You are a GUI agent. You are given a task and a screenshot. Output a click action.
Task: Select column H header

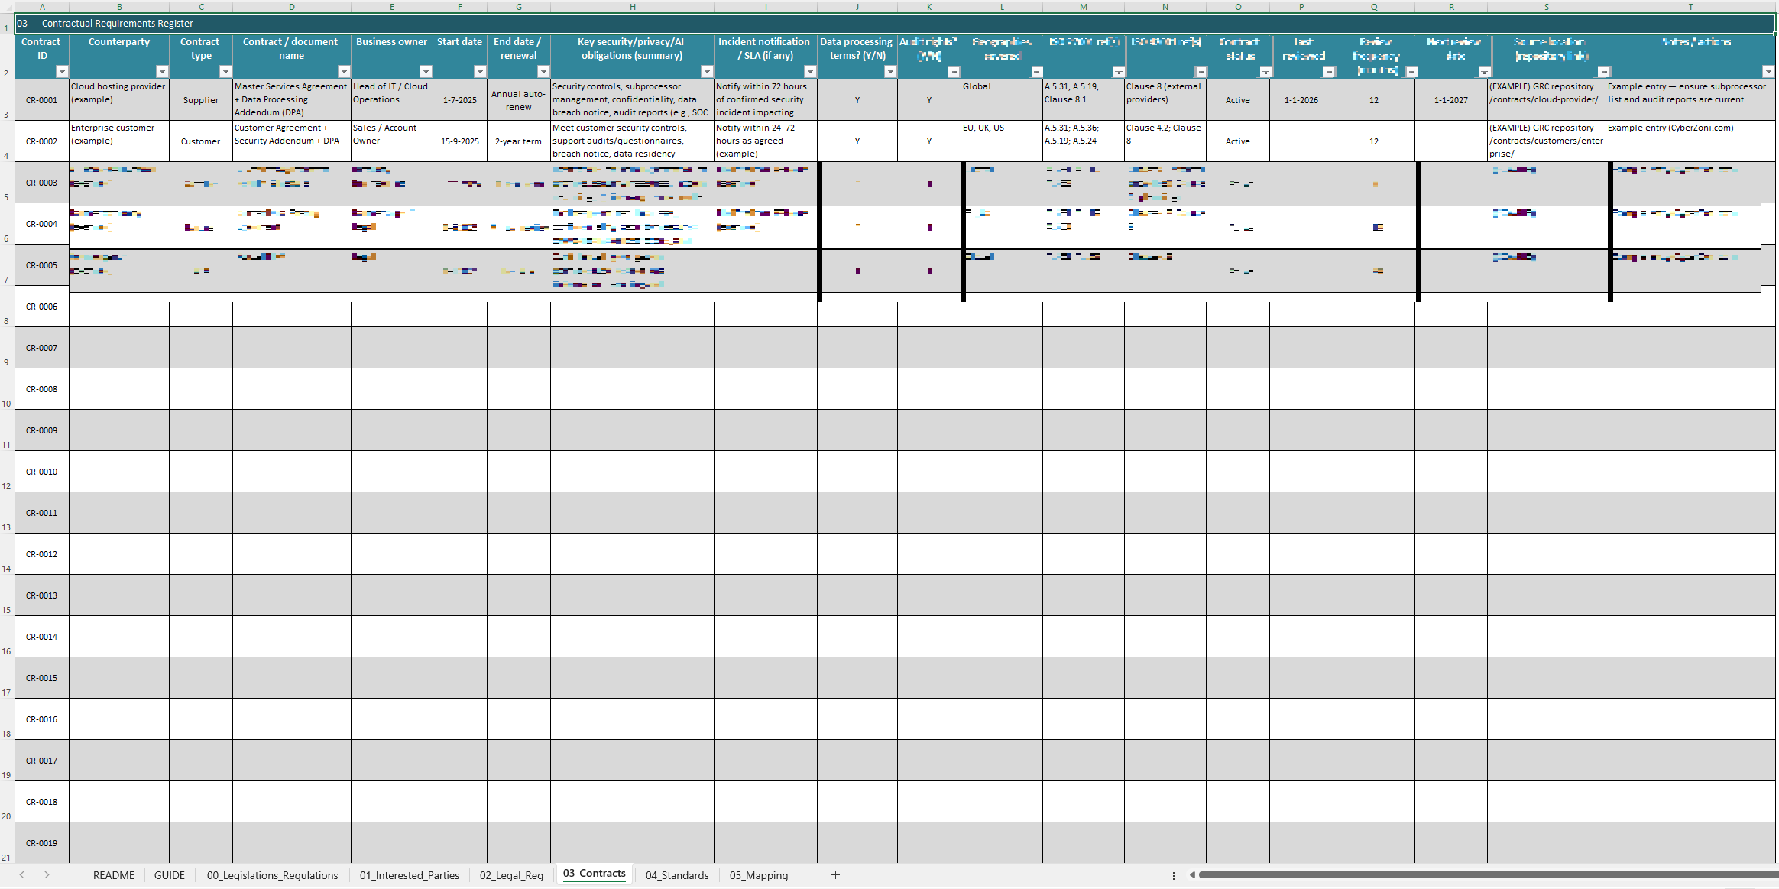pyautogui.click(x=632, y=7)
